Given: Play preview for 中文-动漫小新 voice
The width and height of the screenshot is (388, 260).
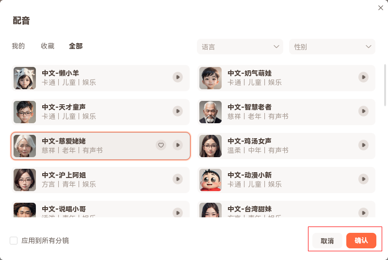Looking at the screenshot, I should 363,179.
